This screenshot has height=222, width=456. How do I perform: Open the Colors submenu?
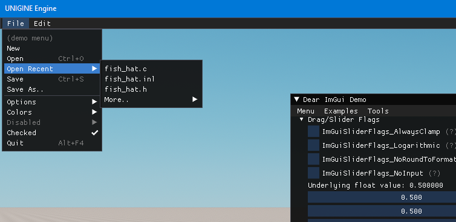52,112
